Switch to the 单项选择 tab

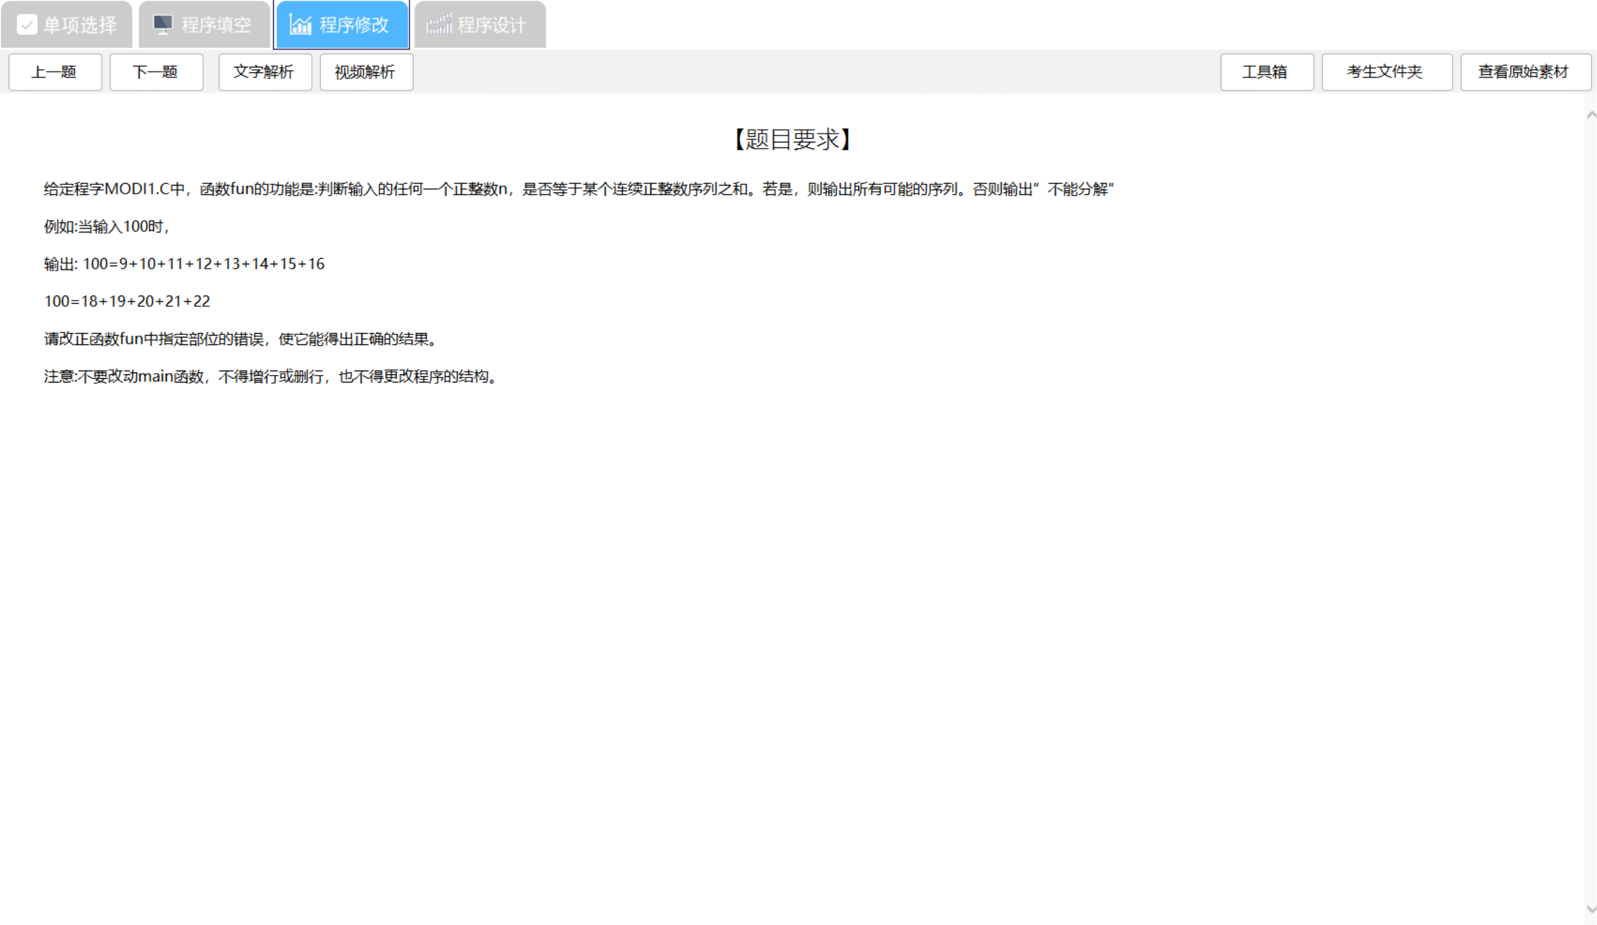80,25
